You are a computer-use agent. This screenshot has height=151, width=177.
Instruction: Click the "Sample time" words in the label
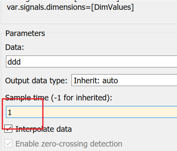pos(27,98)
